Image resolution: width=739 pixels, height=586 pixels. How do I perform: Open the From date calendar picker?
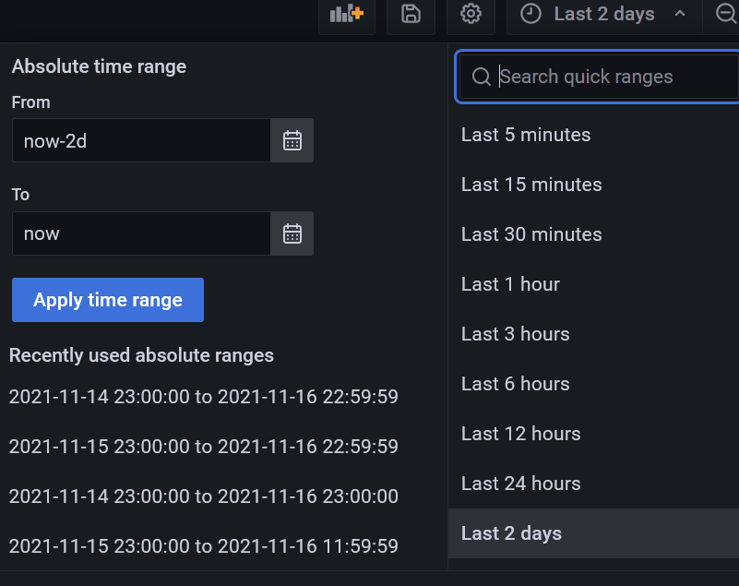pyautogui.click(x=292, y=140)
